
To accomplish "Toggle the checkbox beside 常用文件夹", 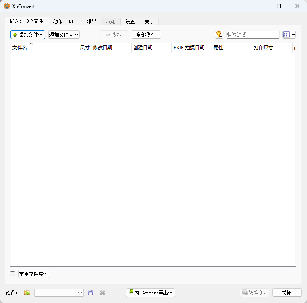I will [x=12, y=274].
